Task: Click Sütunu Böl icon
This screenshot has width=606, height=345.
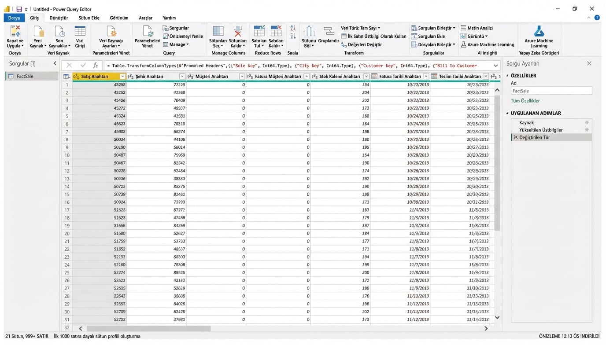Action: tap(309, 31)
